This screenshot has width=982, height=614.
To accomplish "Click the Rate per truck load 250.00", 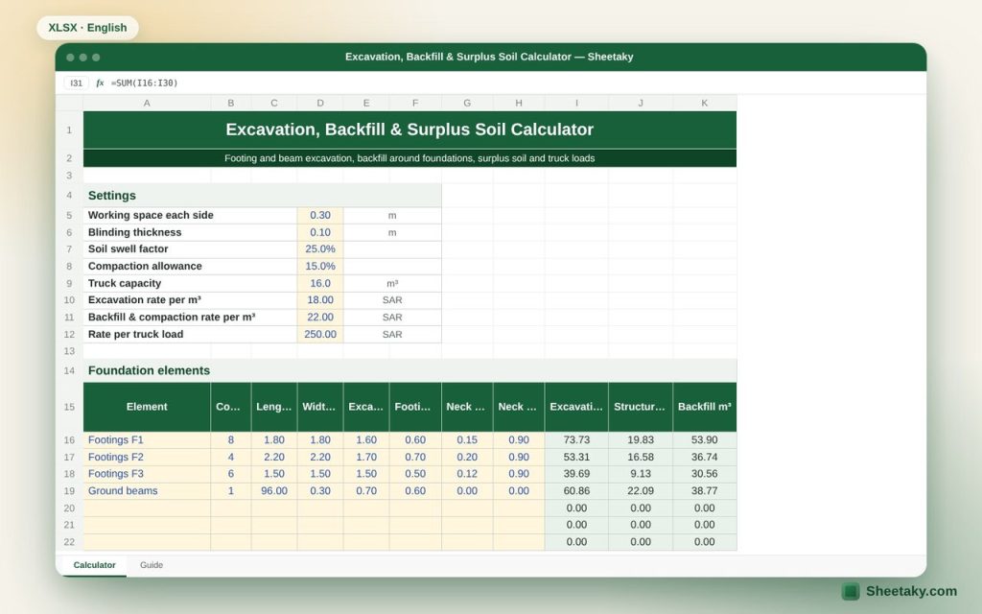I will point(320,334).
